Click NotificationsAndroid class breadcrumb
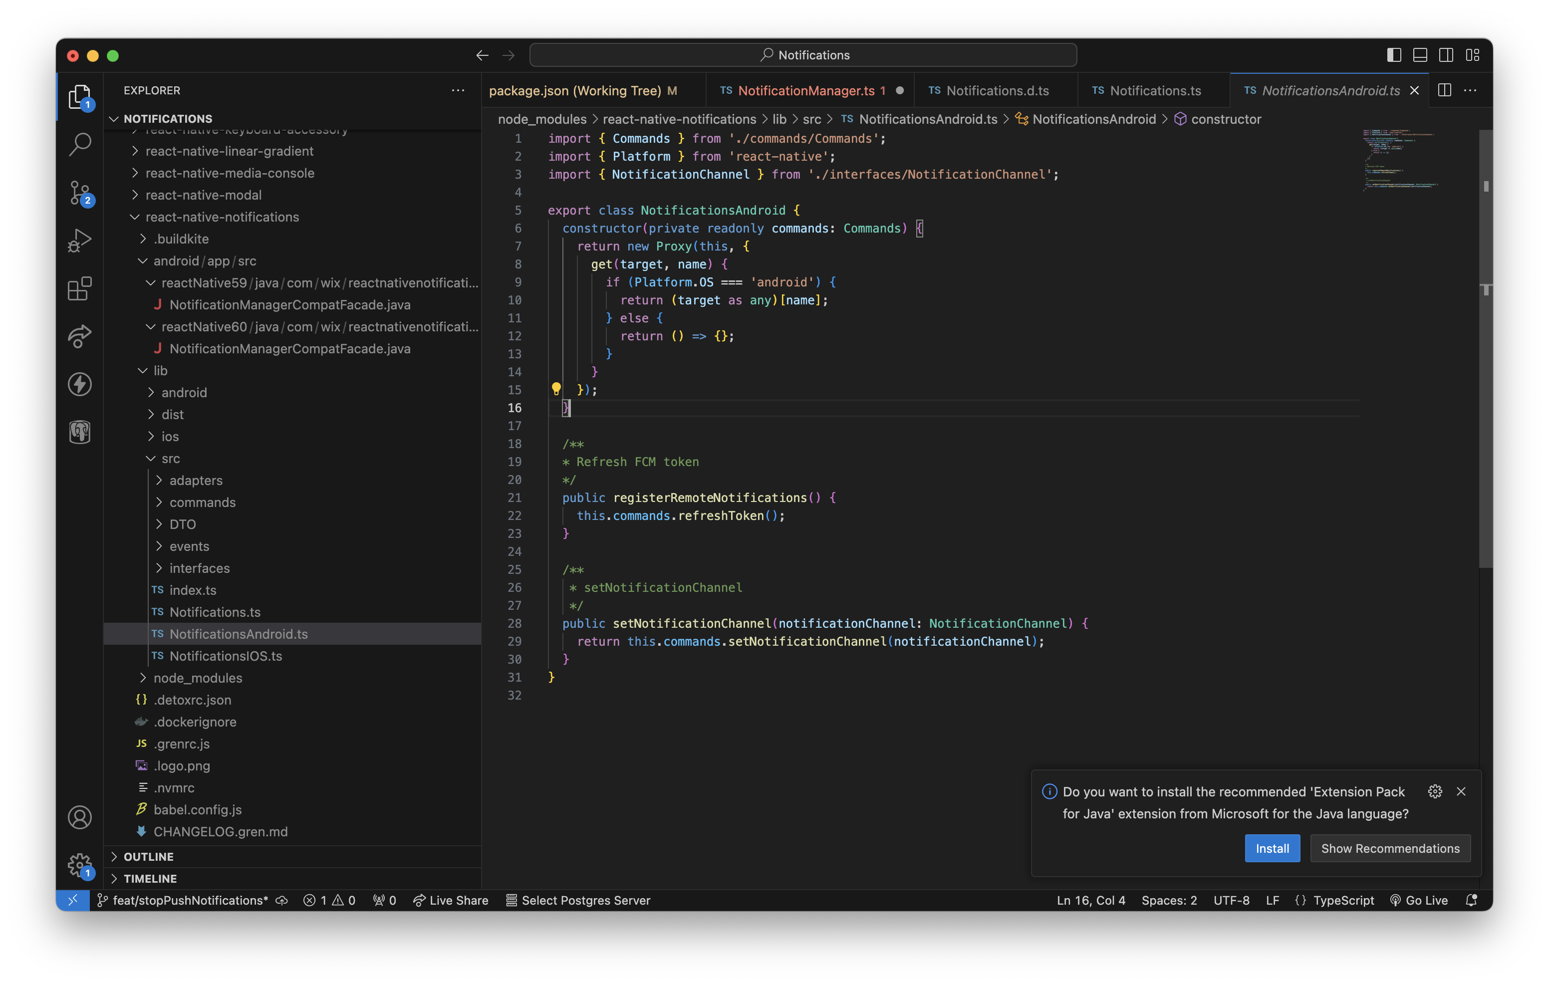This screenshot has width=1549, height=985. (1085, 119)
